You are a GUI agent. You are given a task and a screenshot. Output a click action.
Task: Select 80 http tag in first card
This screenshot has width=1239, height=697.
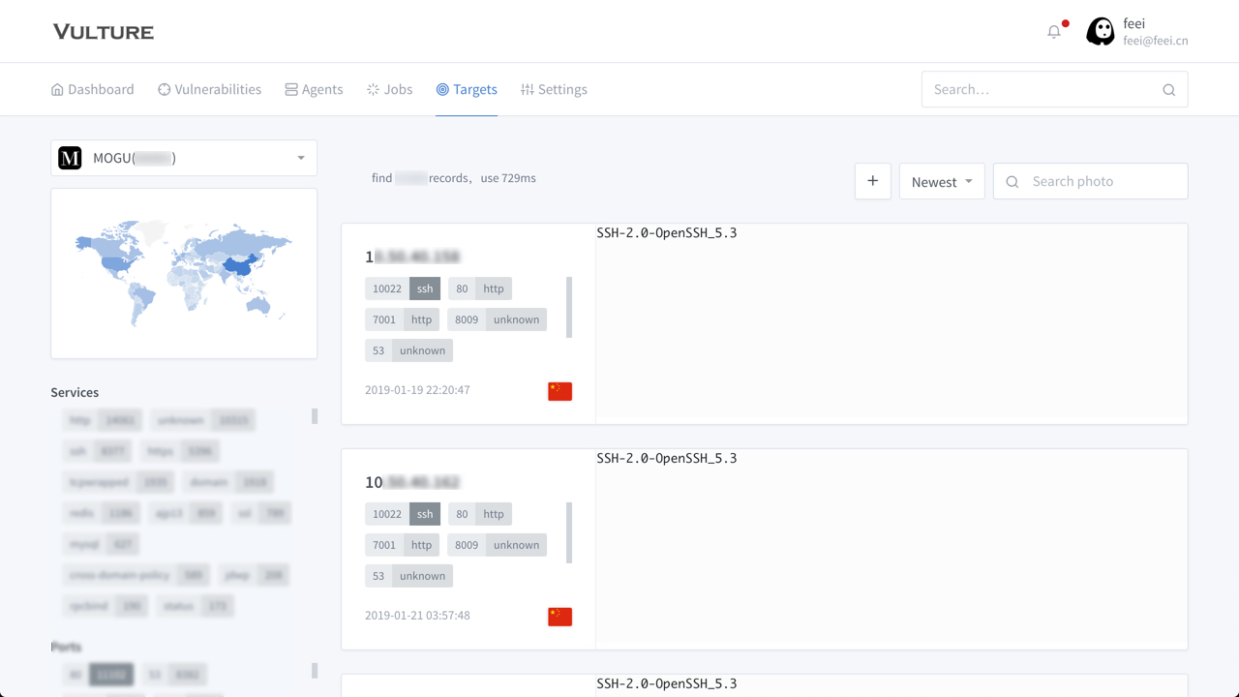[x=479, y=288]
